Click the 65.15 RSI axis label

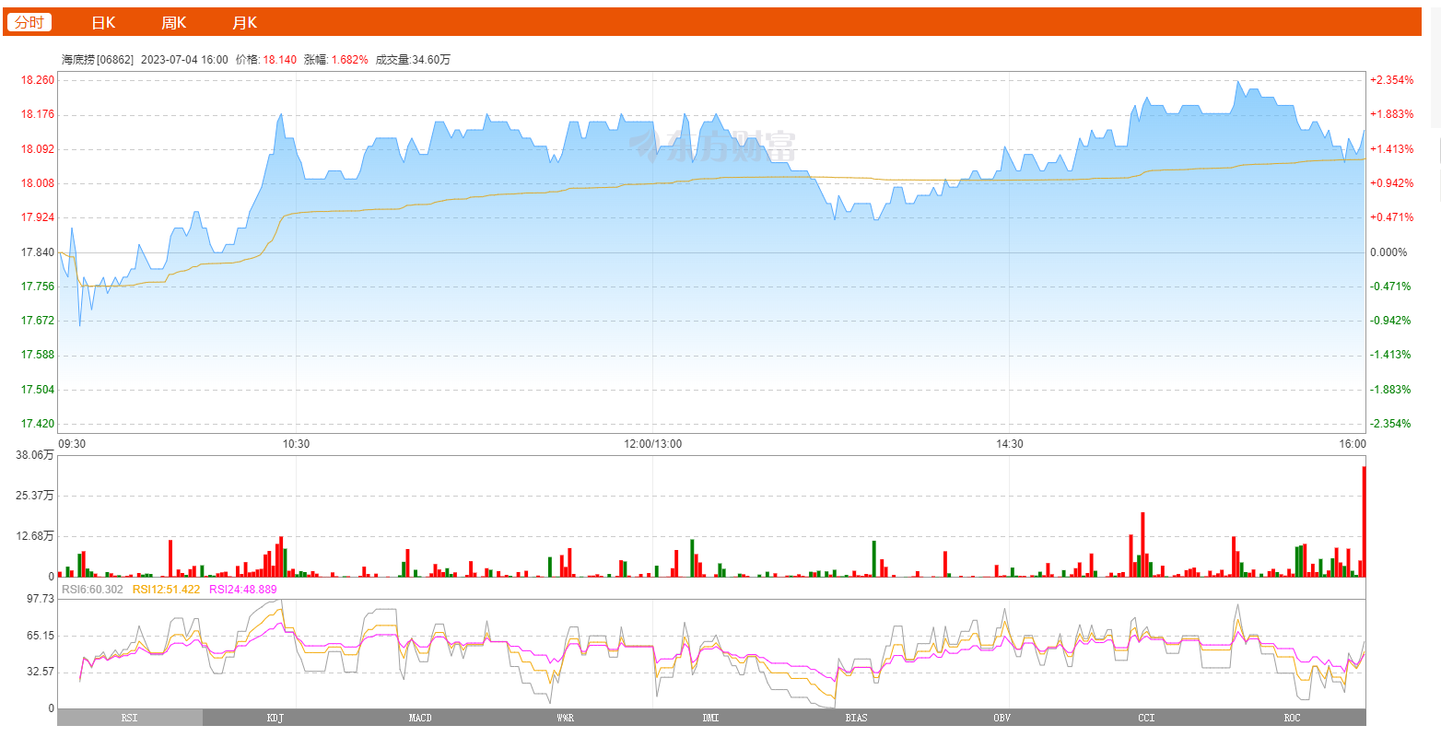[x=41, y=636]
